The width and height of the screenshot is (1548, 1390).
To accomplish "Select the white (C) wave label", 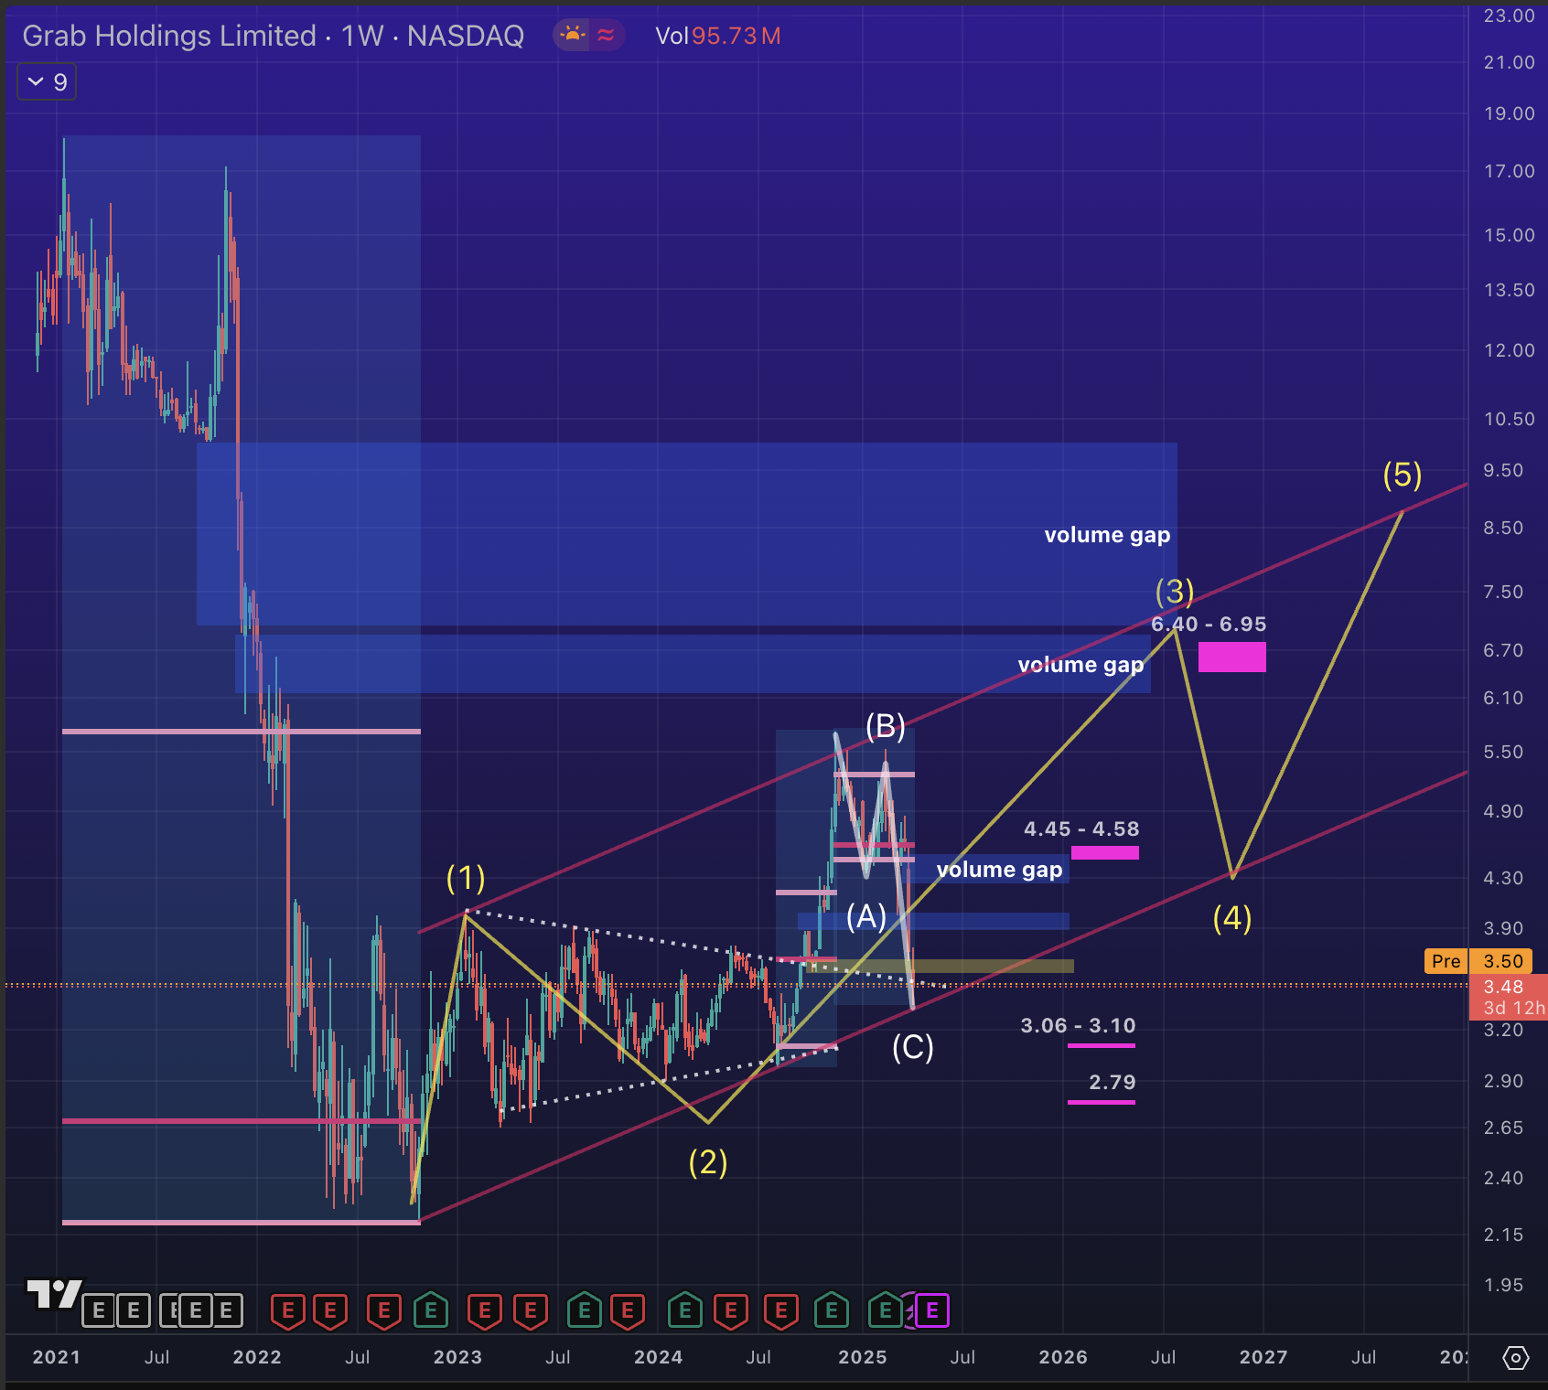I will coord(912,1047).
